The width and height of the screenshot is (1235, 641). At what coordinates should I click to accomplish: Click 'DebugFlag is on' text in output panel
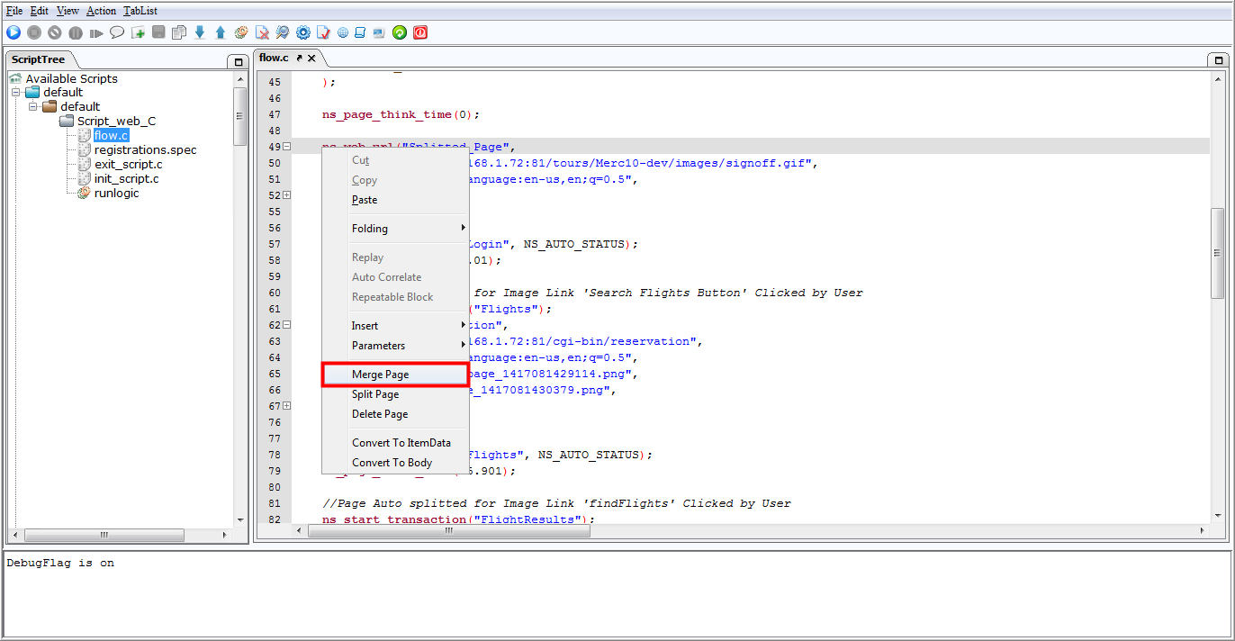60,564
